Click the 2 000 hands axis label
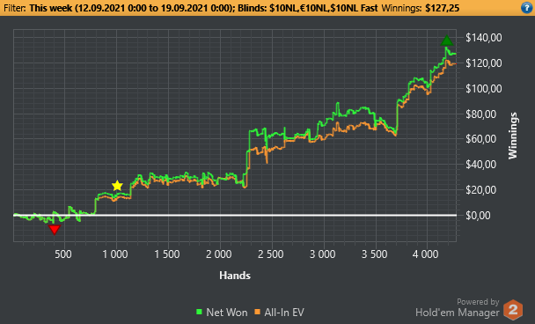The height and width of the screenshot is (324, 535). (219, 254)
